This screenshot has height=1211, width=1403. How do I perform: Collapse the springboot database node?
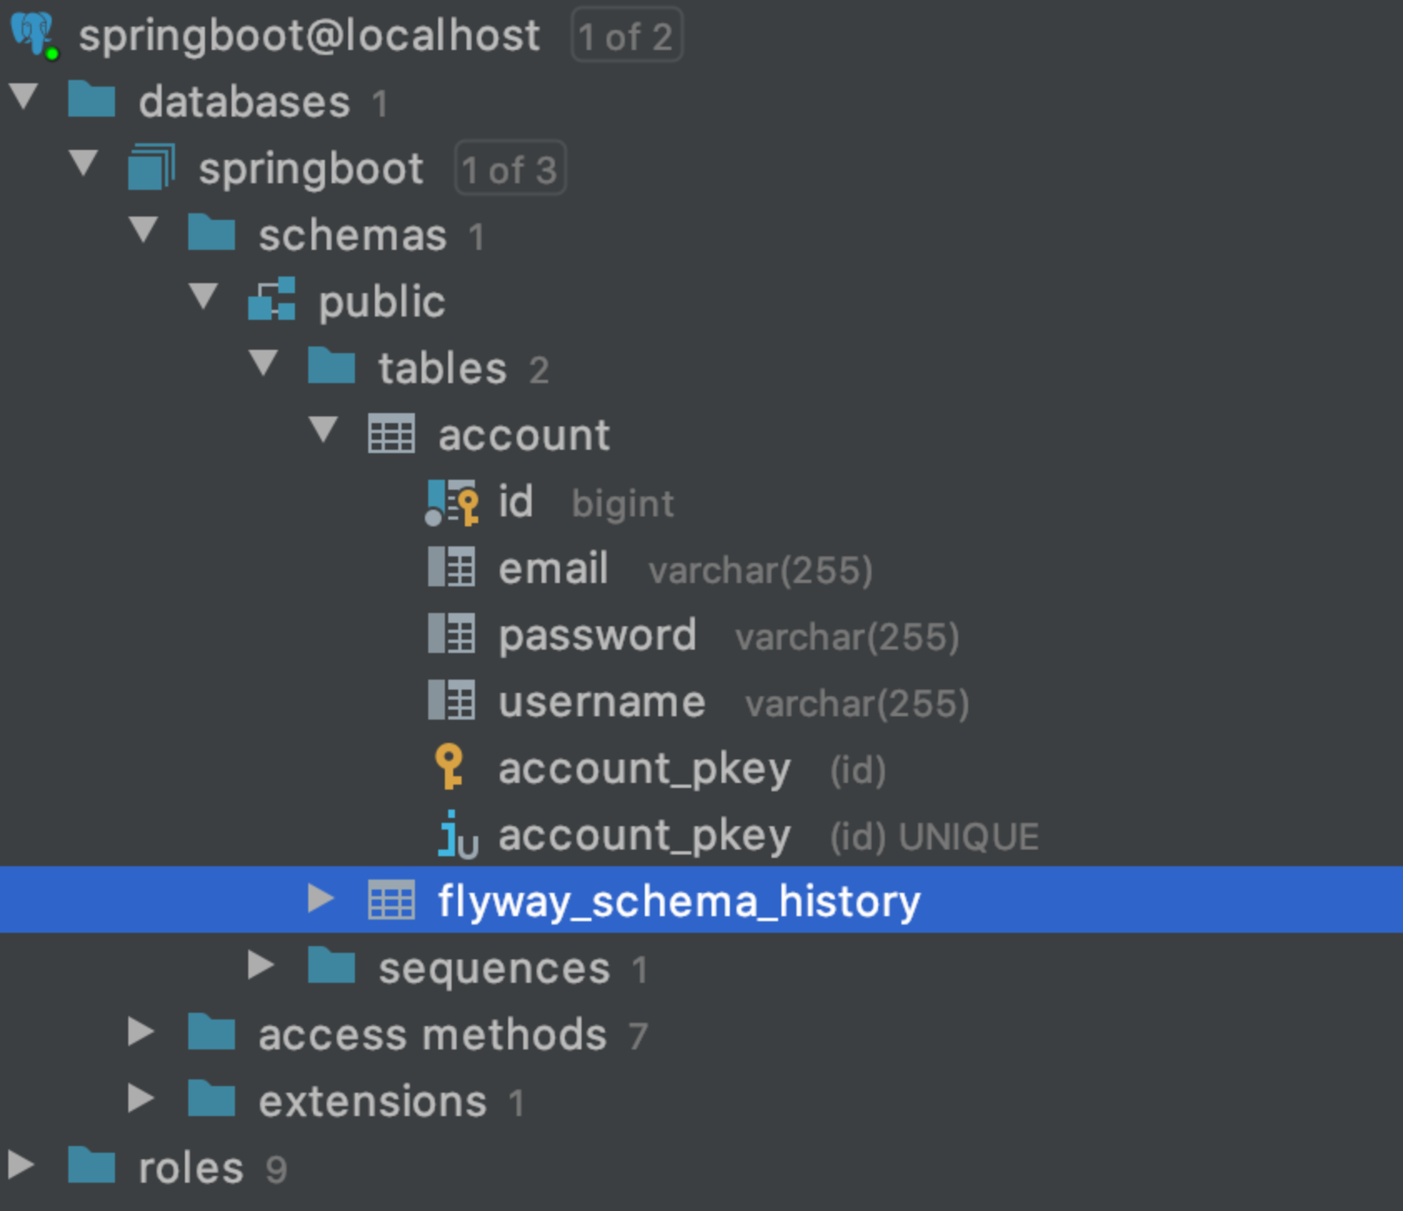coord(83,163)
